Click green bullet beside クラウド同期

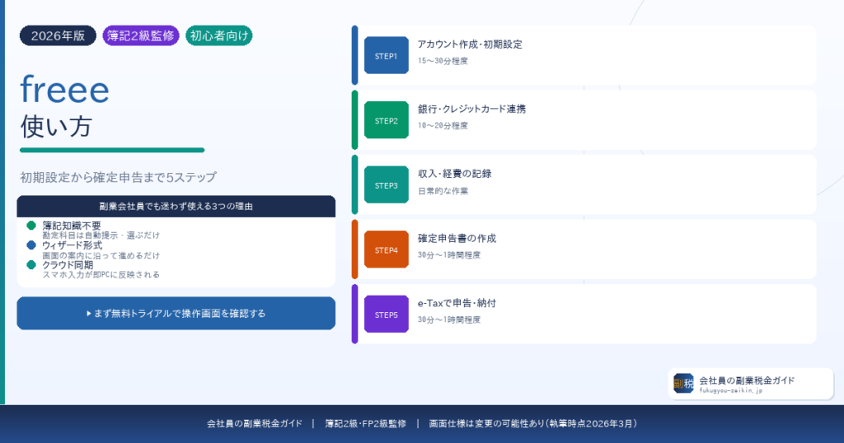click(31, 264)
